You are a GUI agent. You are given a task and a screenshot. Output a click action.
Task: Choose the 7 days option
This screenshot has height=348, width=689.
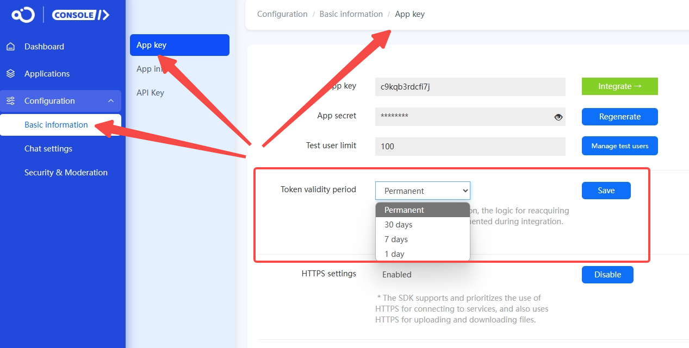(423, 239)
